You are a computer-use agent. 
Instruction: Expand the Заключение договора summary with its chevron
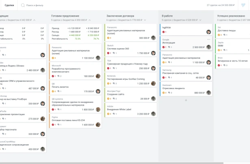(x=145, y=20)
